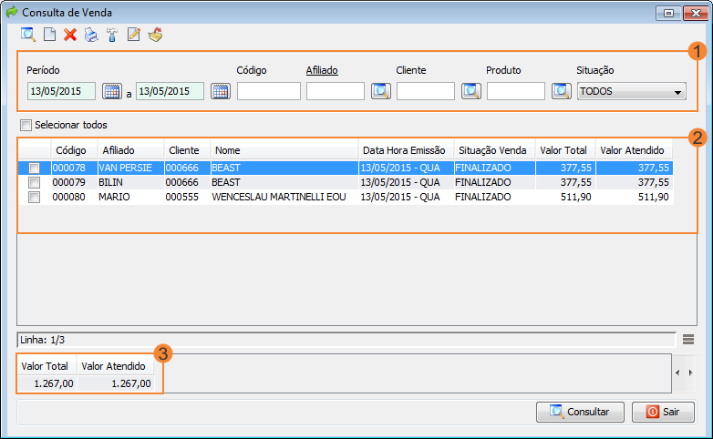The image size is (713, 439).
Task: Open the Afiliado lookup search button
Action: 380,91
